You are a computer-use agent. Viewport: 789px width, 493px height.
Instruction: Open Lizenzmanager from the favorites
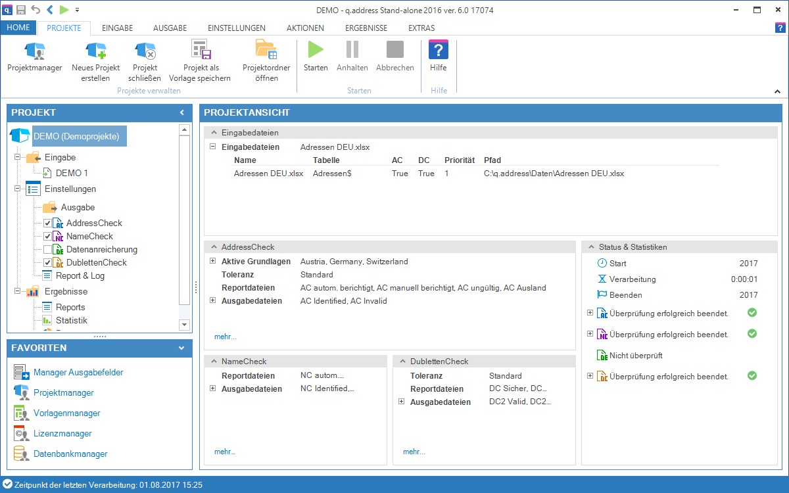point(62,433)
